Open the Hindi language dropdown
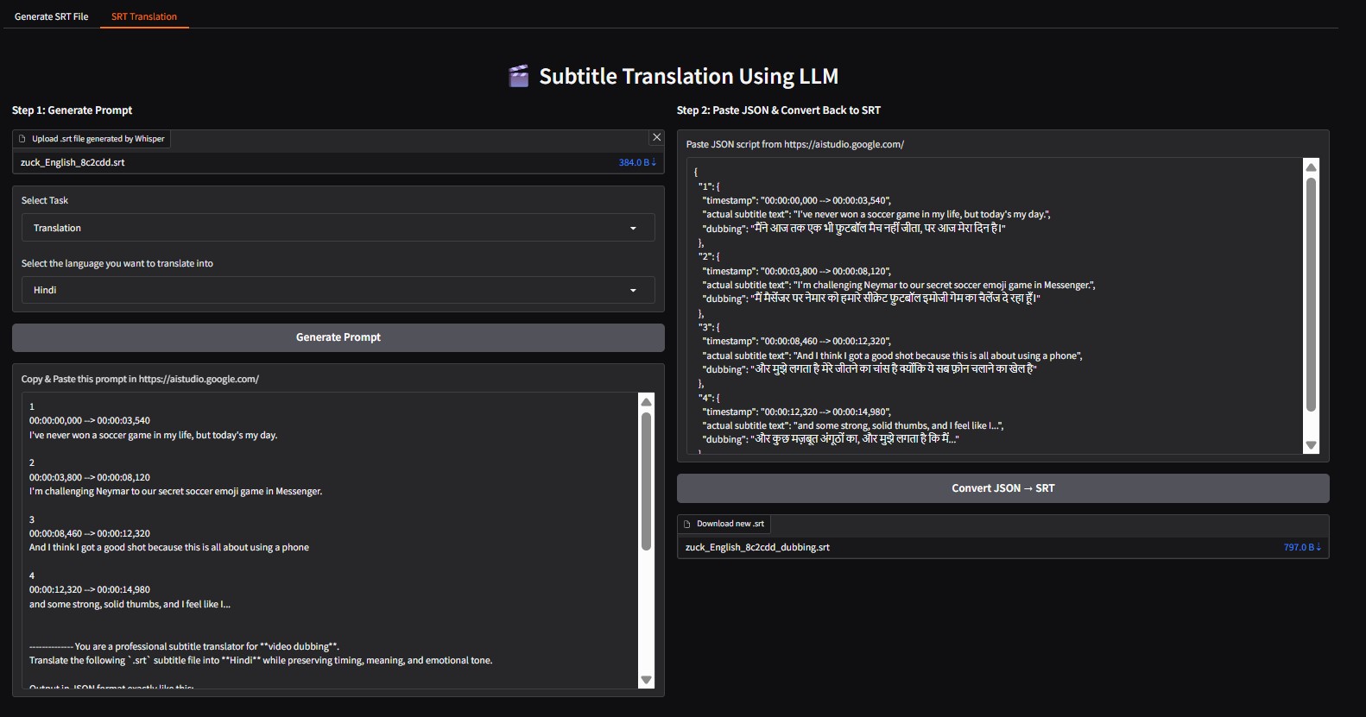Screen dimensions: 1366x717 [x=338, y=290]
